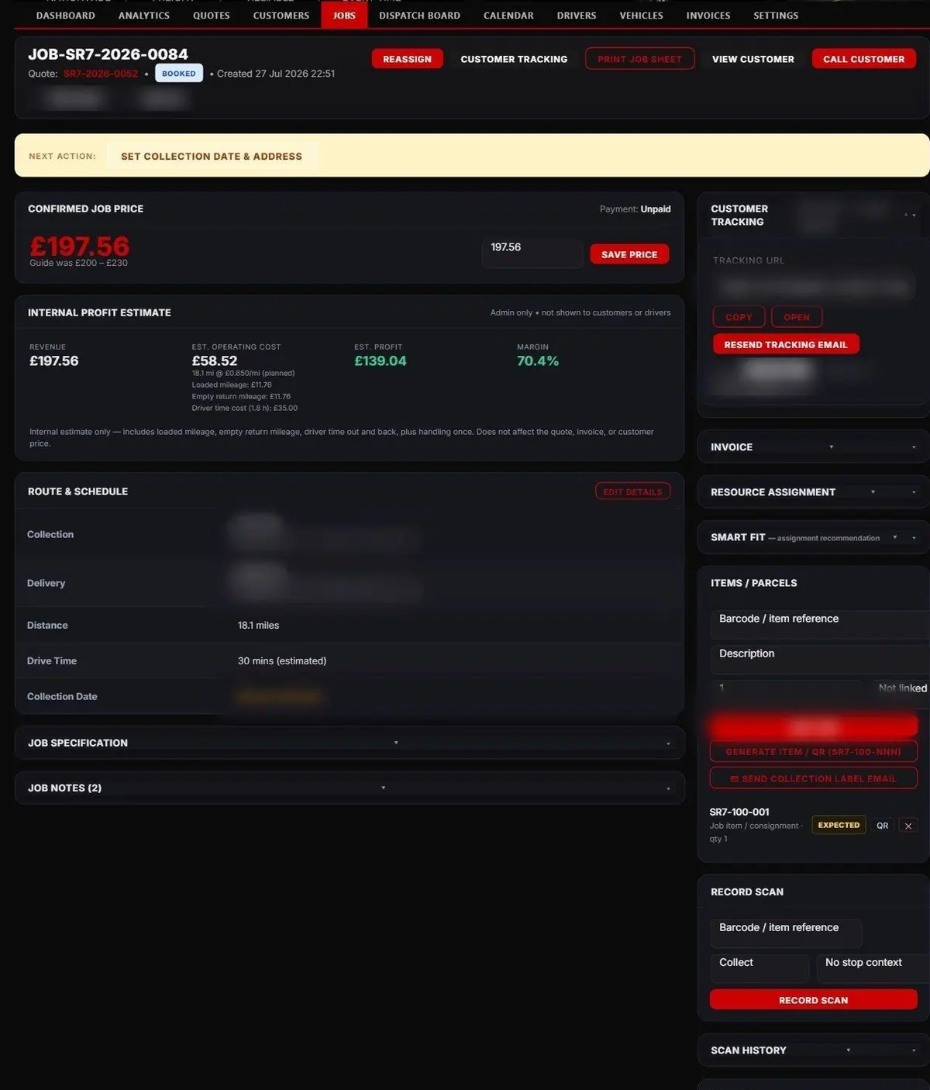
Task: Click the £139.04 estimated profit value
Action: click(380, 360)
